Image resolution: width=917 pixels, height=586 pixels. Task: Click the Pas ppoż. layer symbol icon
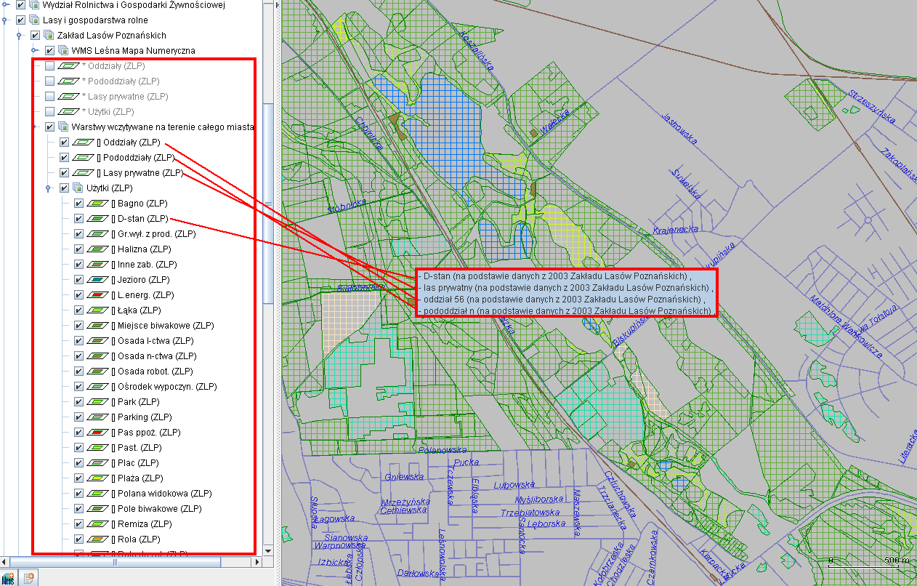click(97, 433)
